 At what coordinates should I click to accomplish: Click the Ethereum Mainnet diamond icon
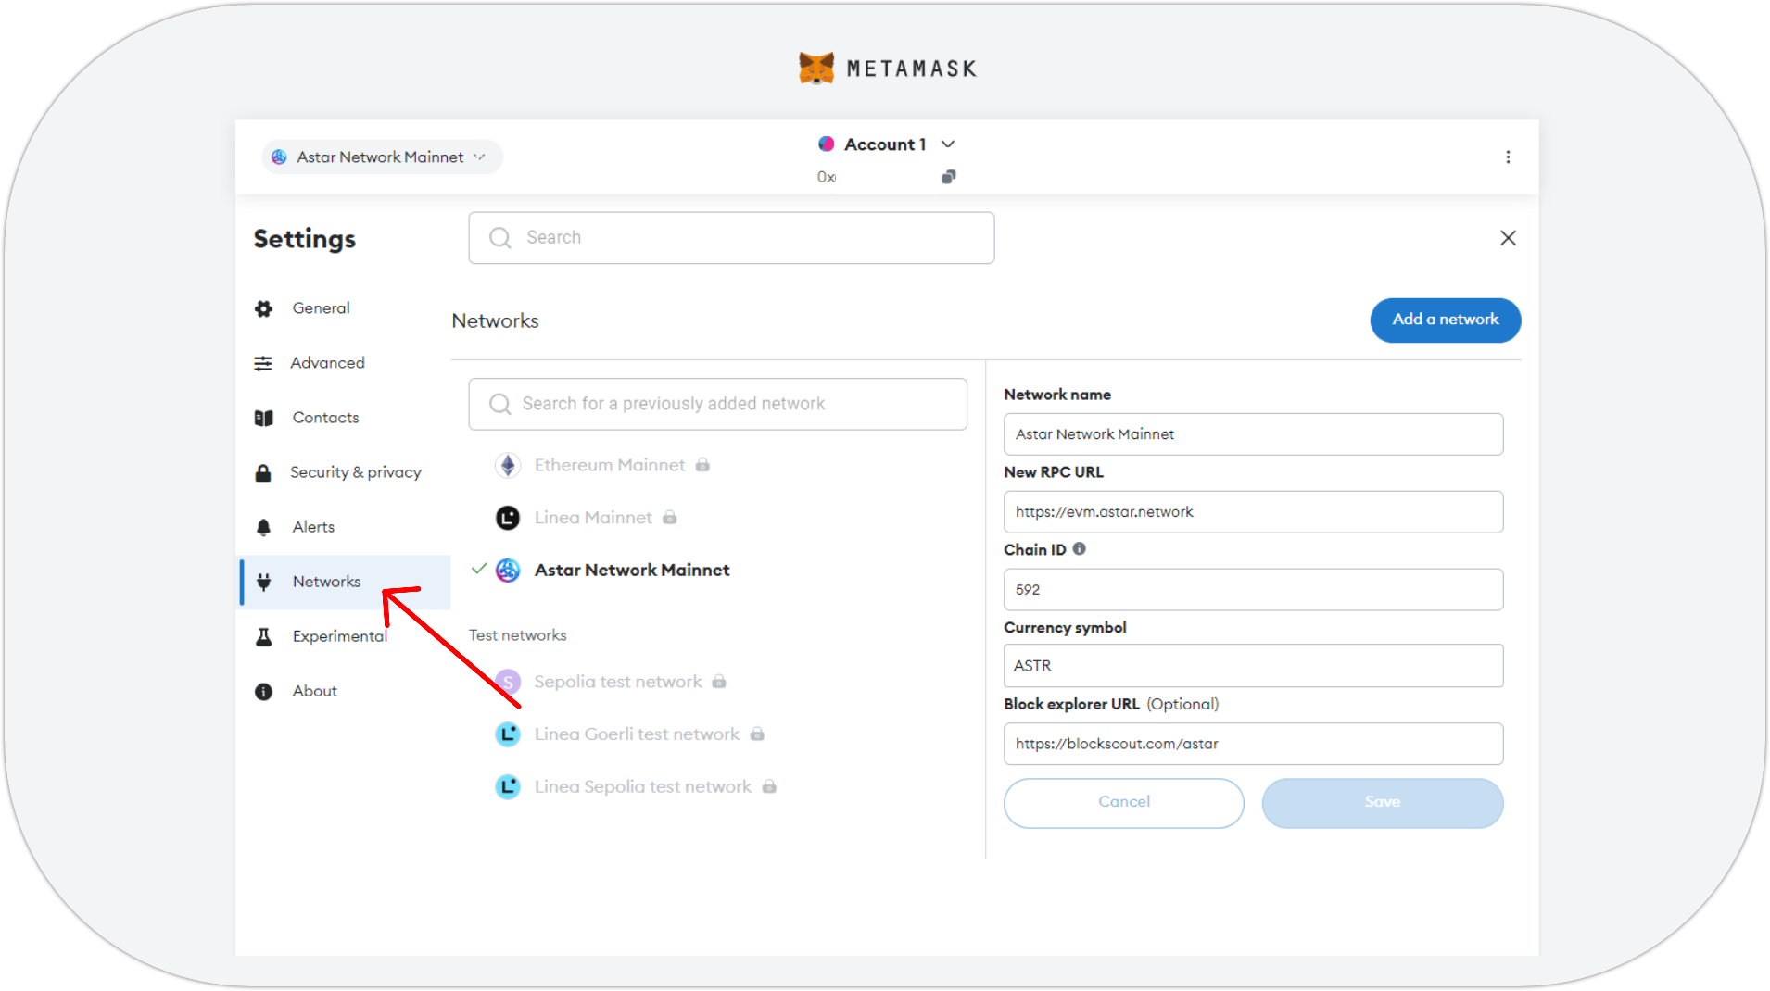coord(508,465)
